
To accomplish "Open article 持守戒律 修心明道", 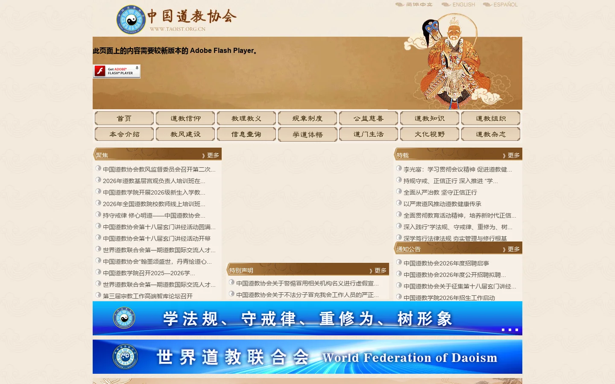I will (x=154, y=215).
